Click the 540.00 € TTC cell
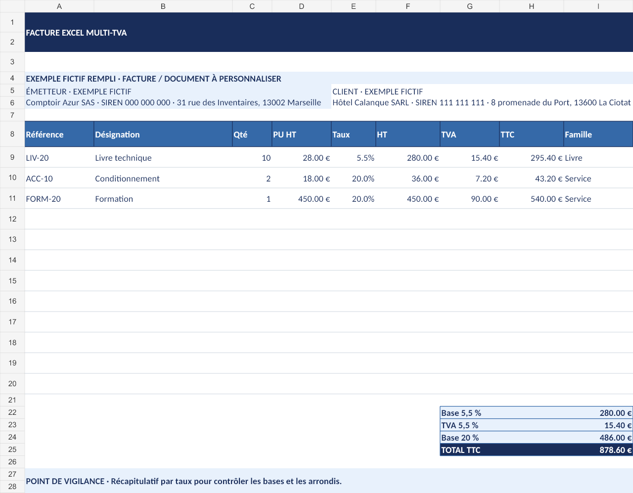Viewport: 633px width, 493px height. pyautogui.click(x=532, y=199)
